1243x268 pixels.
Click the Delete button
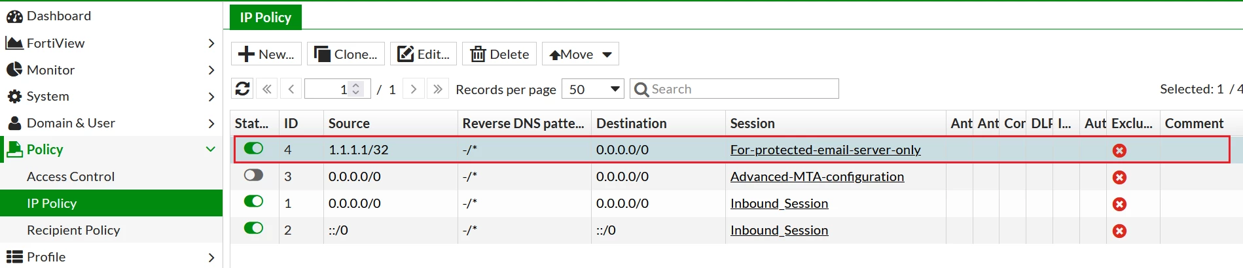[499, 54]
